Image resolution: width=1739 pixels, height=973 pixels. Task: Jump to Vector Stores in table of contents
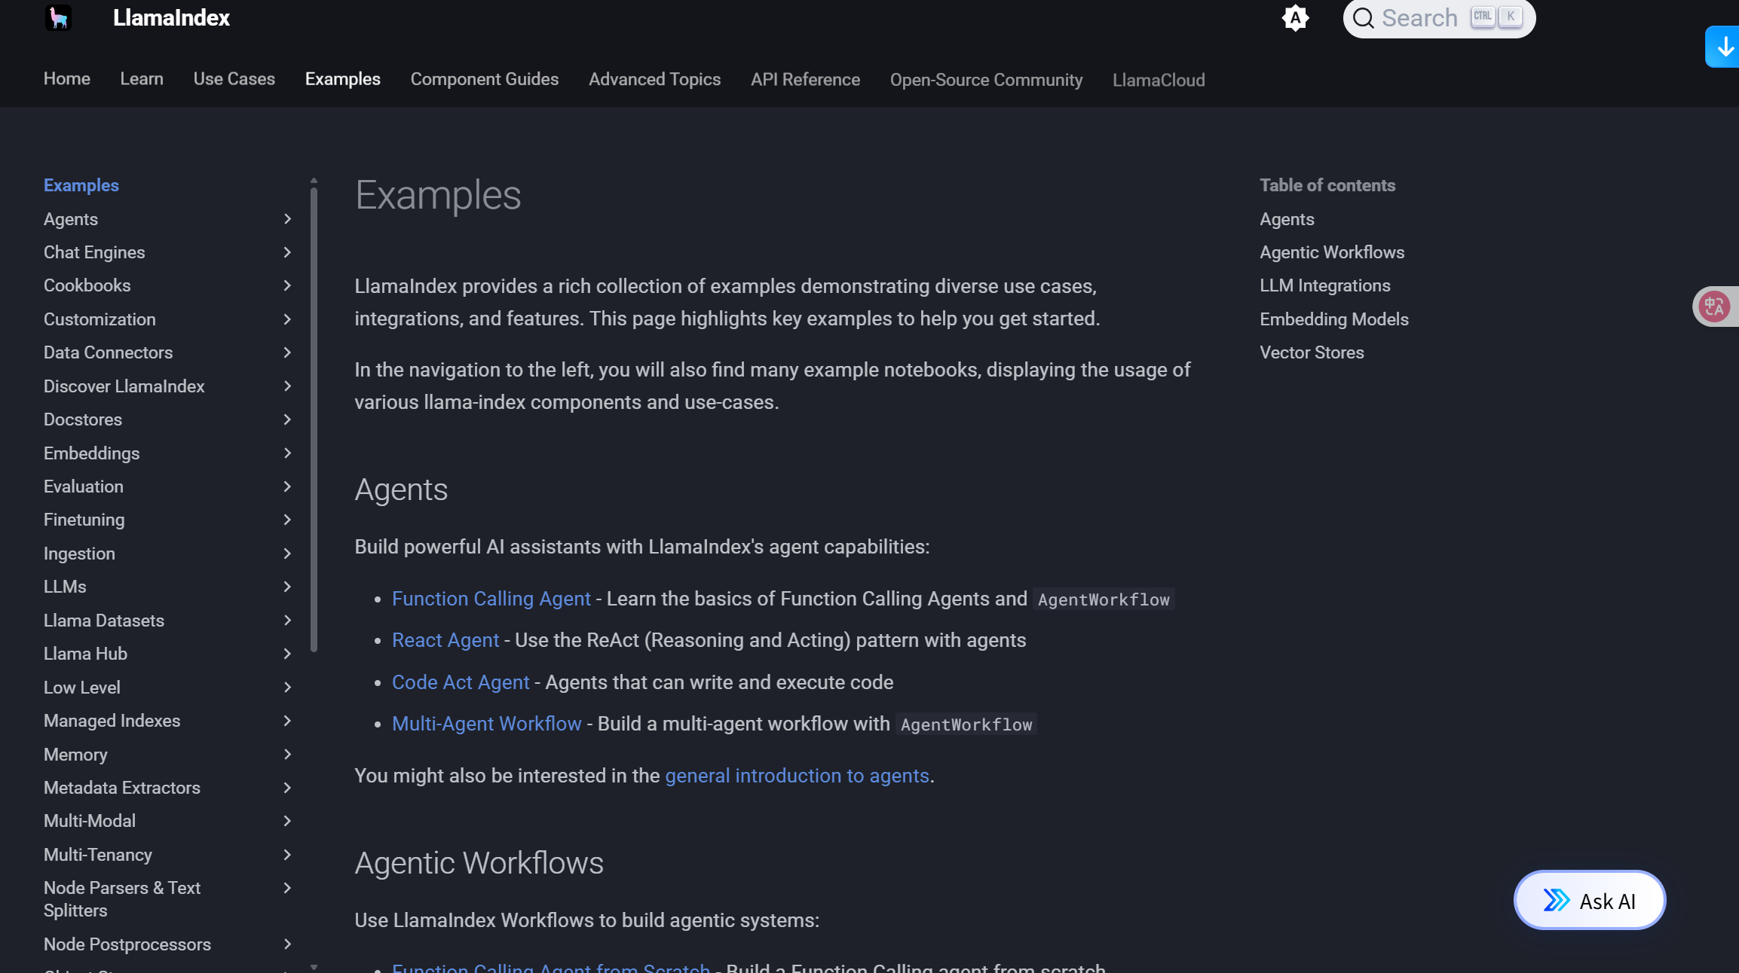pyautogui.click(x=1312, y=352)
